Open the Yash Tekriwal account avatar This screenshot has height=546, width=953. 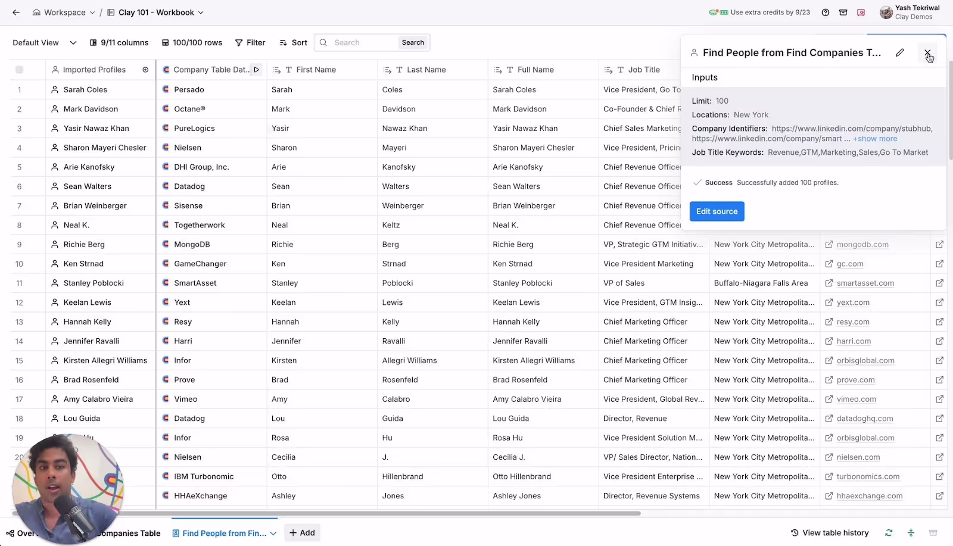tap(886, 13)
